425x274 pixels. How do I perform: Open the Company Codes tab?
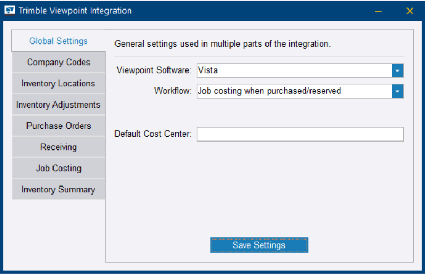pos(58,62)
